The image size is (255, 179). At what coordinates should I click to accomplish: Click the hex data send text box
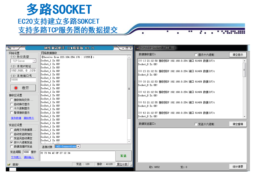[78, 156]
